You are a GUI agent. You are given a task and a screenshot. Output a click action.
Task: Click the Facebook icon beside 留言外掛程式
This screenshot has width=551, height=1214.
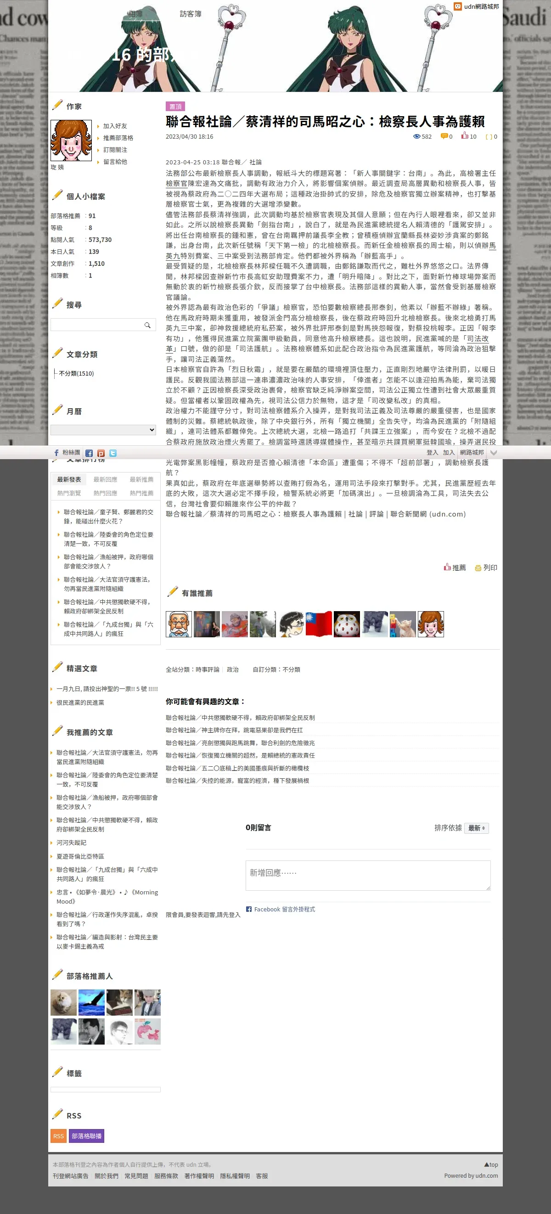coord(249,909)
